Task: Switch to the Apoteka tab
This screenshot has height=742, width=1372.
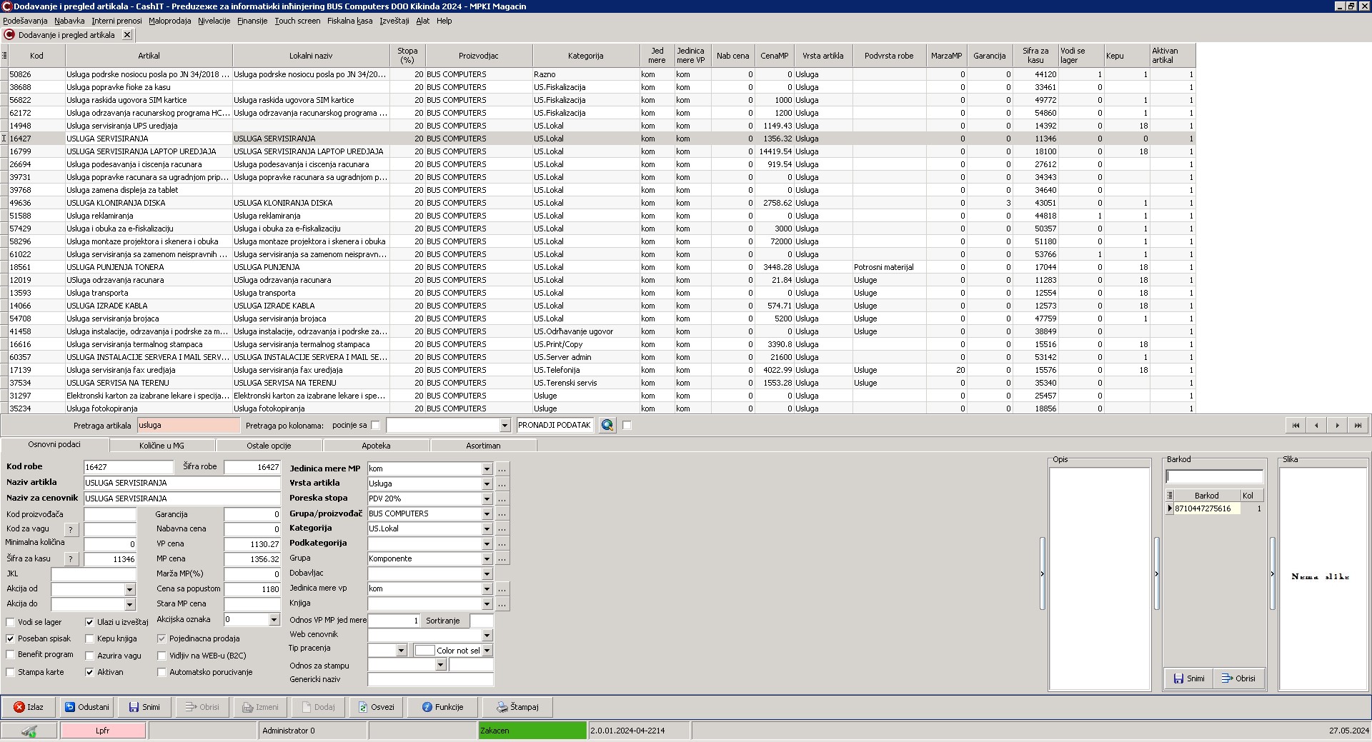Action: click(x=376, y=446)
